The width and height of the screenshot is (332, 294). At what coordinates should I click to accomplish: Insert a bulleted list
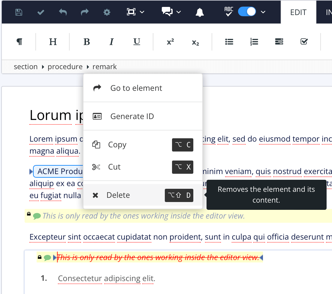click(x=229, y=42)
